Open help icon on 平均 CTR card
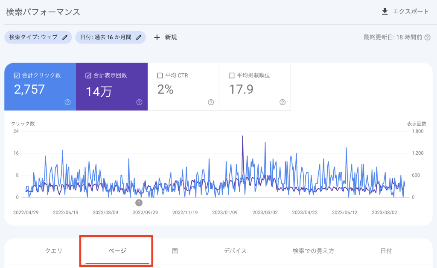This screenshot has height=268, width=437. pos(211,102)
